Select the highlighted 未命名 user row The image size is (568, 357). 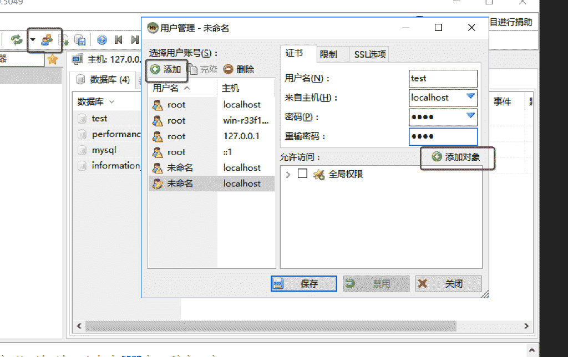211,183
